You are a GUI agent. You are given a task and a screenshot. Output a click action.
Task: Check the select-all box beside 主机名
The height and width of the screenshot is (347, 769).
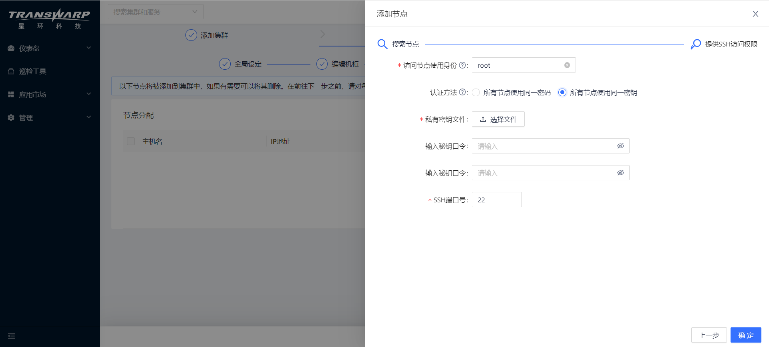point(131,141)
